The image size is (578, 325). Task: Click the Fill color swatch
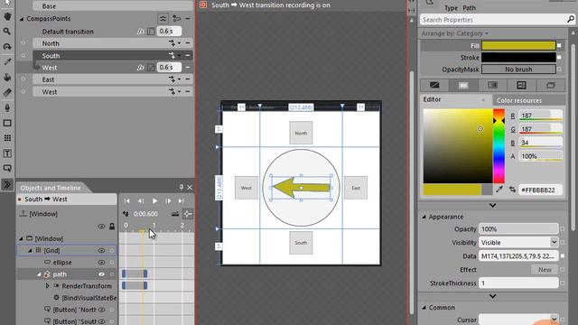[518, 45]
